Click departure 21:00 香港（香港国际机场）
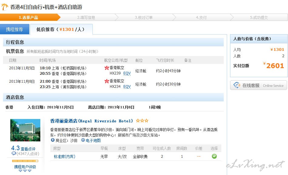The width and height of the screenshot is (288, 175). click(x=63, y=81)
